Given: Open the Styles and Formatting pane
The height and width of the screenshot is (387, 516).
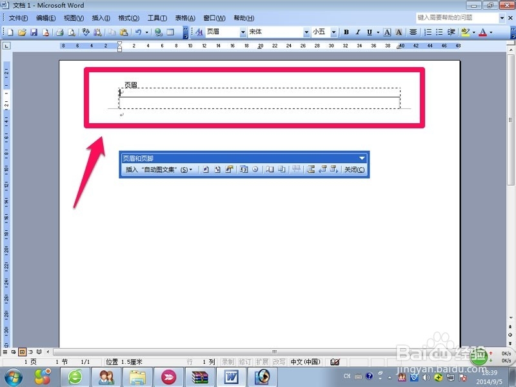Looking at the screenshot, I should tap(199, 32).
